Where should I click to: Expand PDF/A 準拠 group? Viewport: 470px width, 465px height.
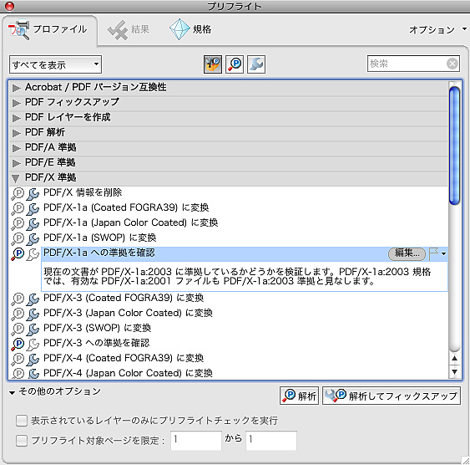(16, 148)
